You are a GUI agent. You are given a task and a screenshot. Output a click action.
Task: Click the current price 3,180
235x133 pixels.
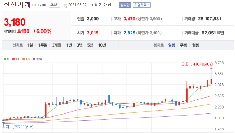15,22
